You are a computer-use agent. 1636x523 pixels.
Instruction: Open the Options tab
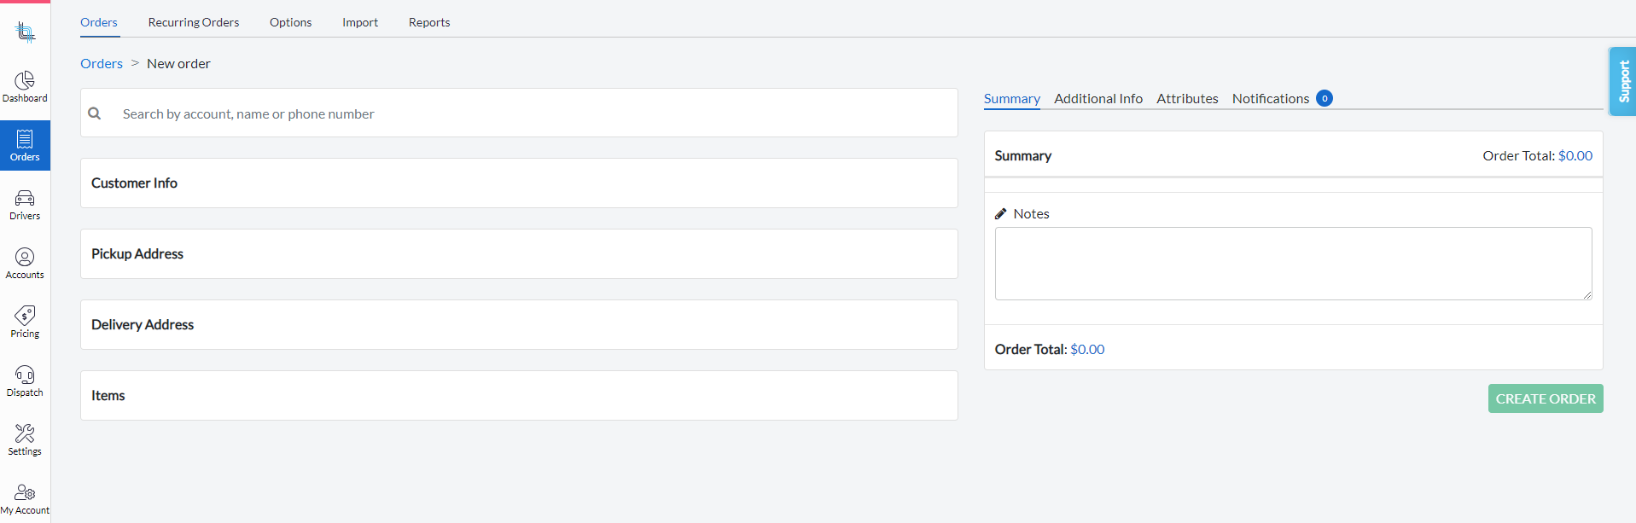pos(291,22)
